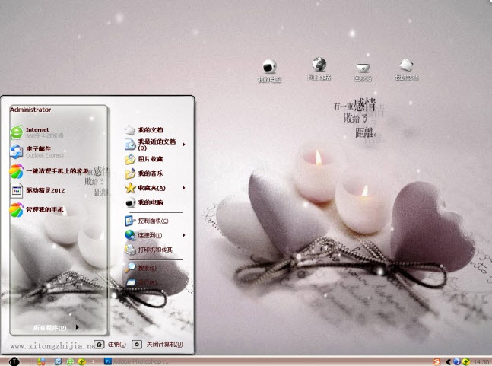Select 网上邻居 globe desktop icon
The height and width of the screenshot is (366, 492).
coord(319,69)
